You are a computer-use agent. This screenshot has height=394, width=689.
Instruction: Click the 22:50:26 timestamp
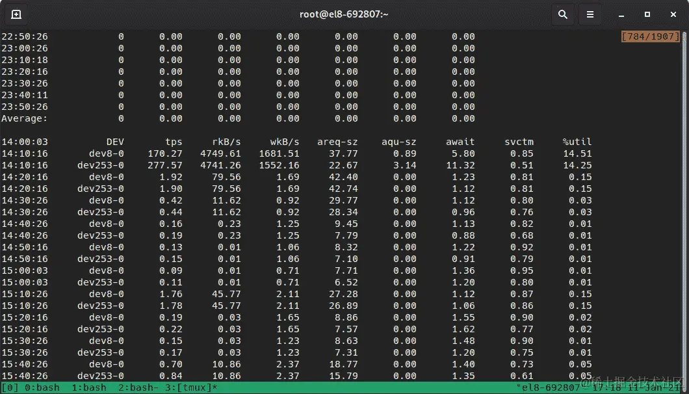point(25,36)
